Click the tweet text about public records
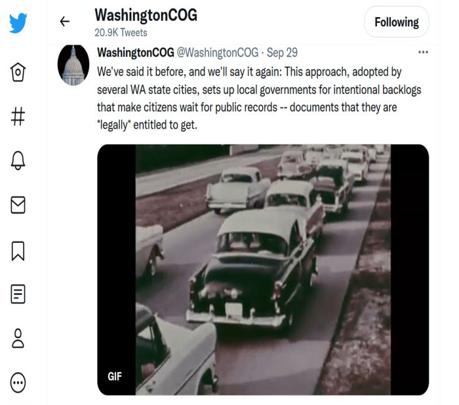459x405 pixels. point(249,97)
